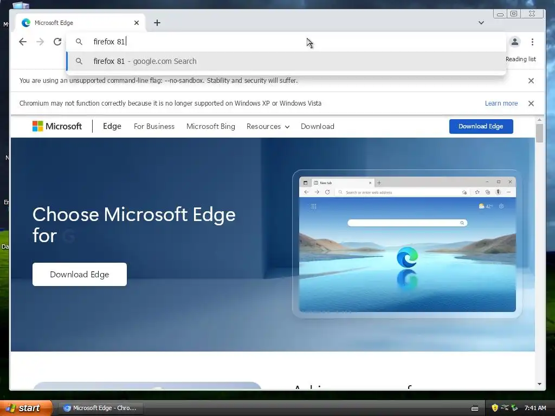
Task: Click the magnifier icon in the address bar
Action: (79, 42)
